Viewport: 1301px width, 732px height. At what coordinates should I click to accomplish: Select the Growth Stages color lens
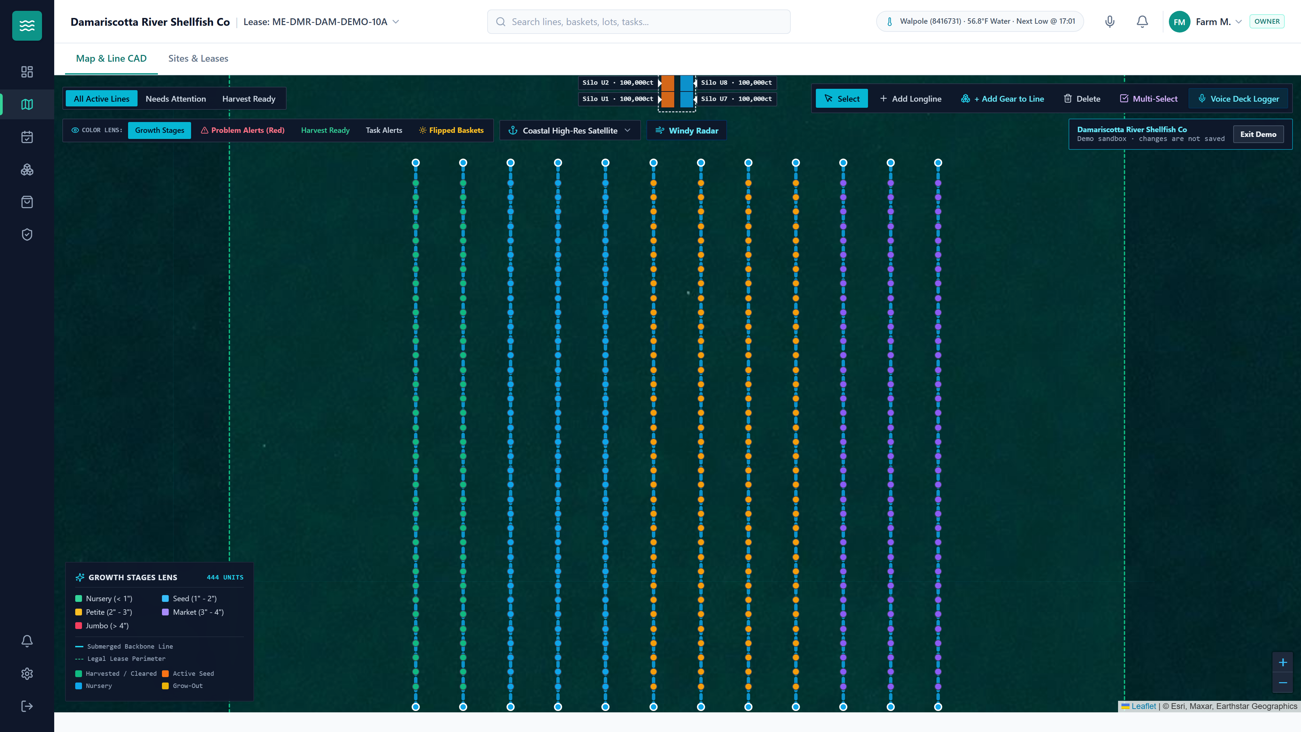tap(160, 130)
